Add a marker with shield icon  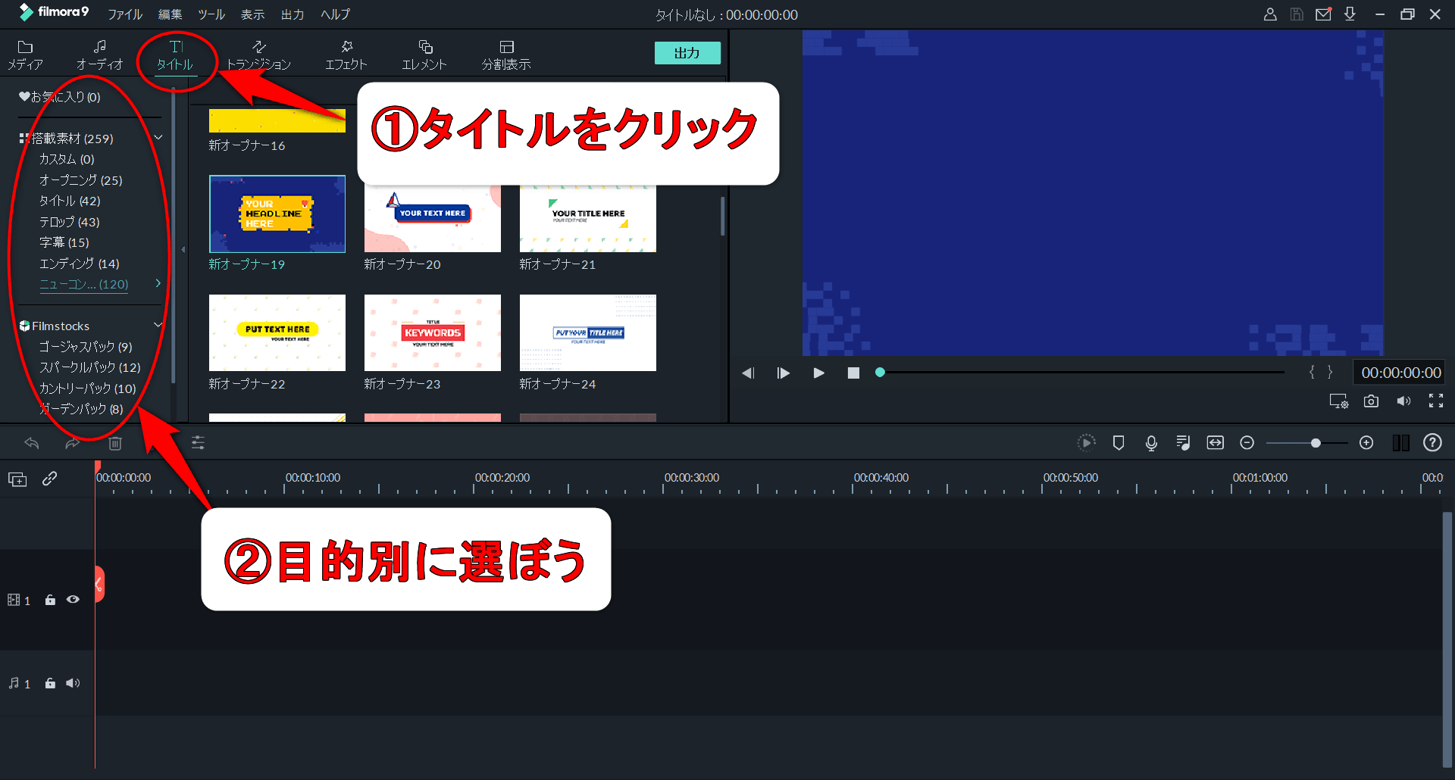pos(1119,443)
